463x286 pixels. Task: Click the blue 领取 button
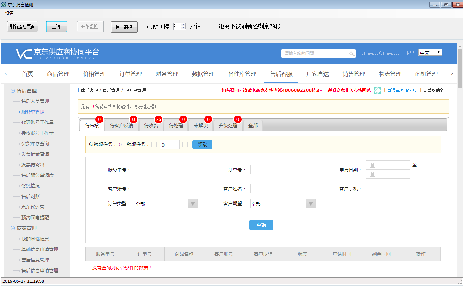pyautogui.click(x=202, y=145)
